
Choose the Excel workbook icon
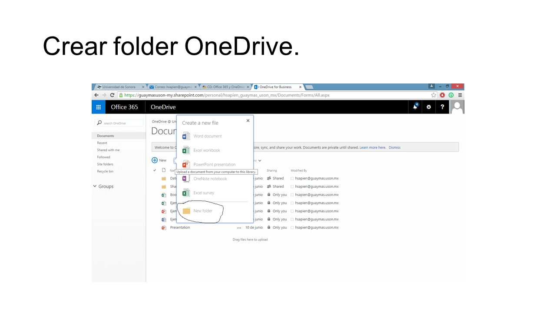[x=186, y=150]
